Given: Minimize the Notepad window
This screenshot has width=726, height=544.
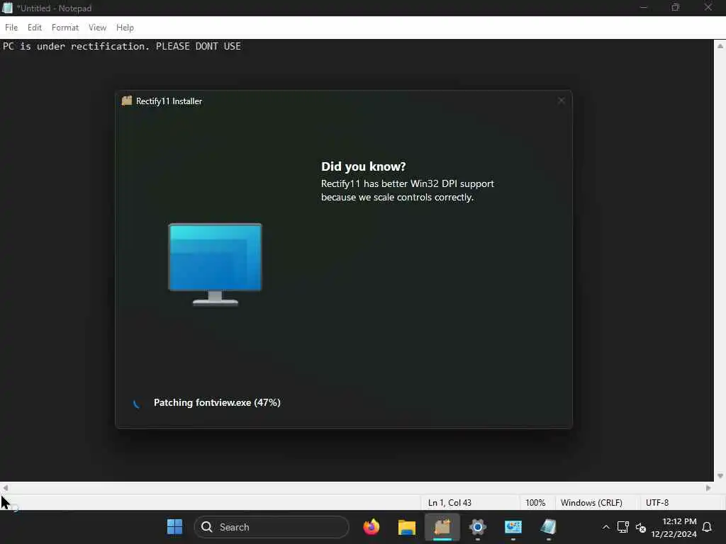Looking at the screenshot, I should (643, 8).
